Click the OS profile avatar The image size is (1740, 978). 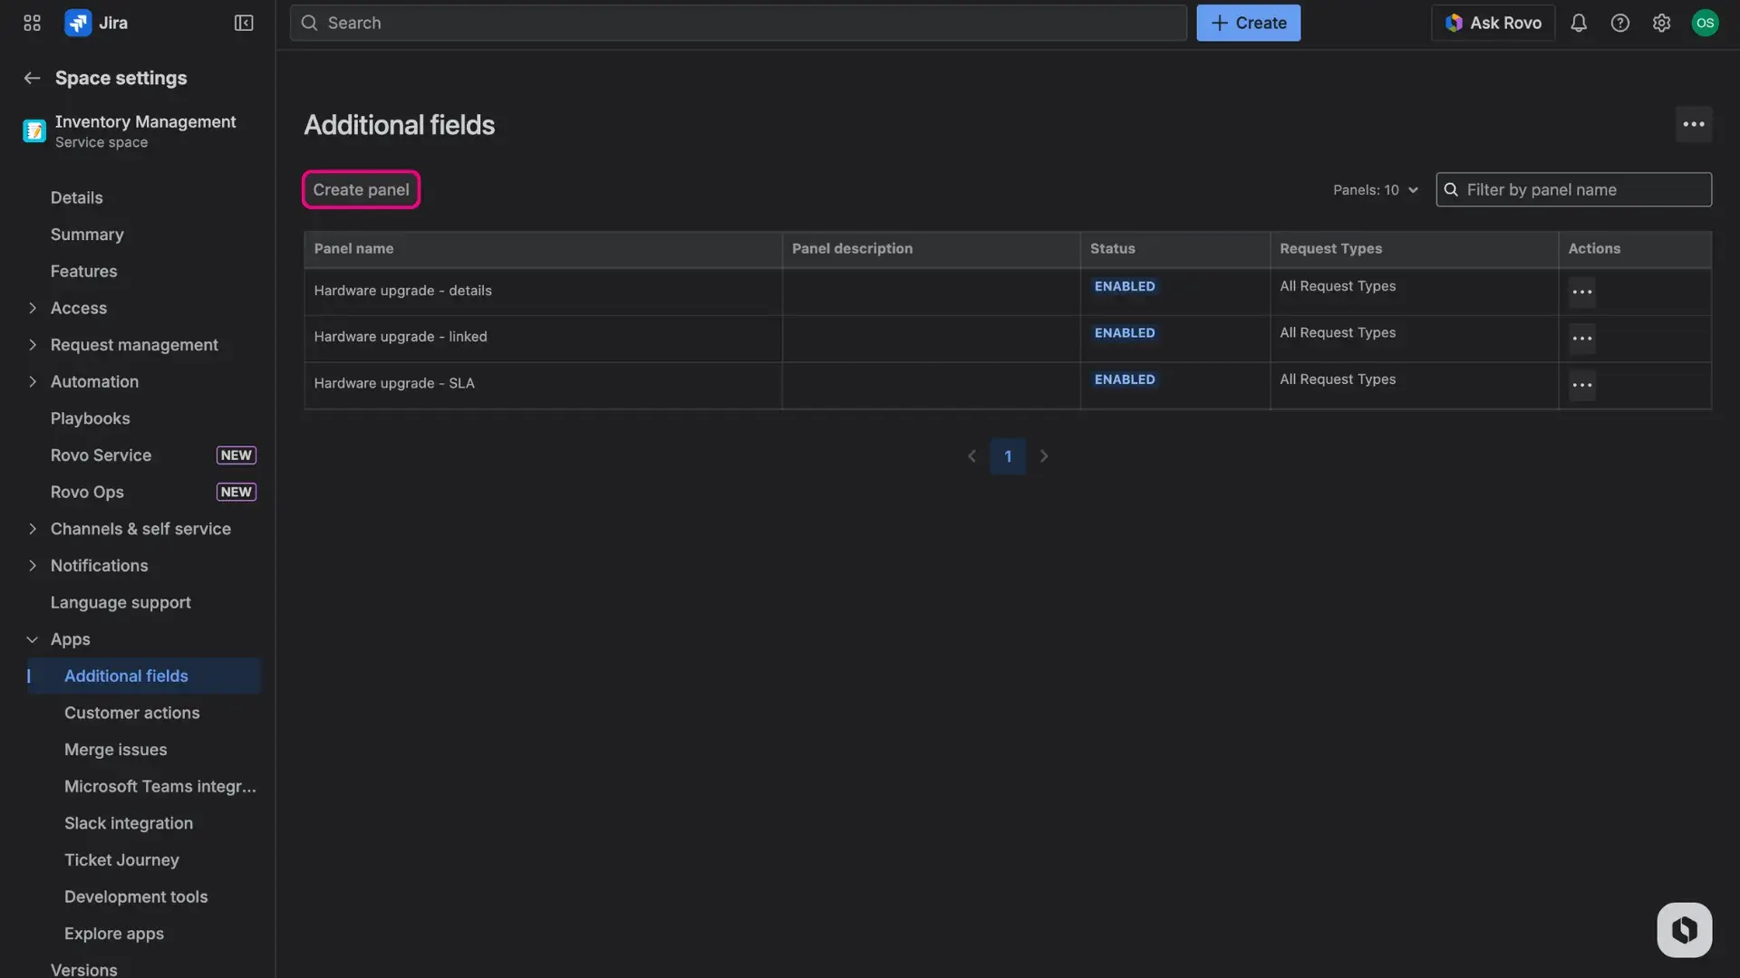(1706, 23)
